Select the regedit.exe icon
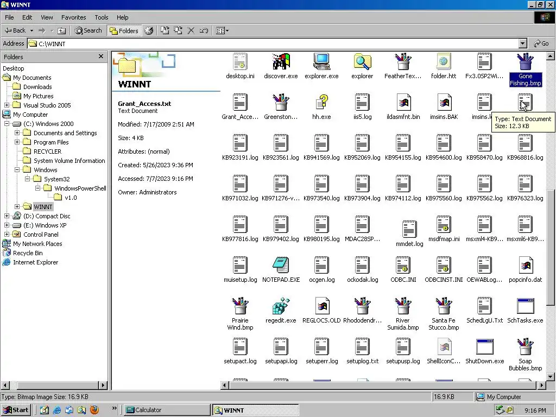This screenshot has width=556, height=417. 281,306
